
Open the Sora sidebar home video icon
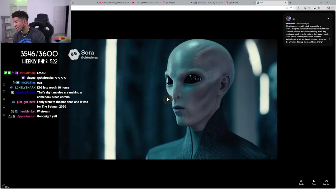point(4,84)
